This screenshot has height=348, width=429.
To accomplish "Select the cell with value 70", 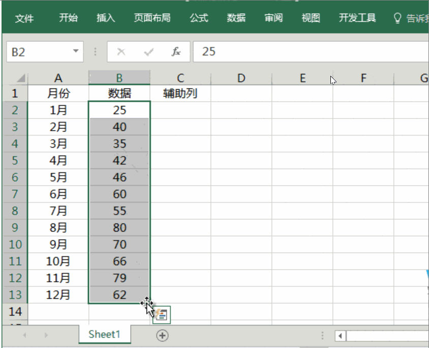I will tap(119, 245).
